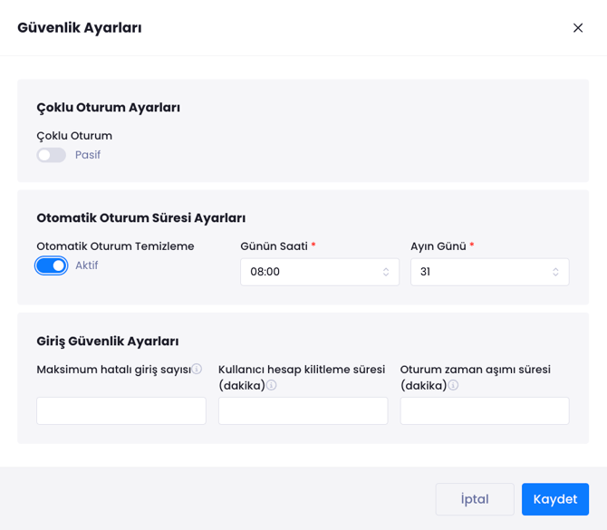The image size is (607, 530).
Task: Focus the Maksimum hatalı giriş sayısı input
Action: 121,410
